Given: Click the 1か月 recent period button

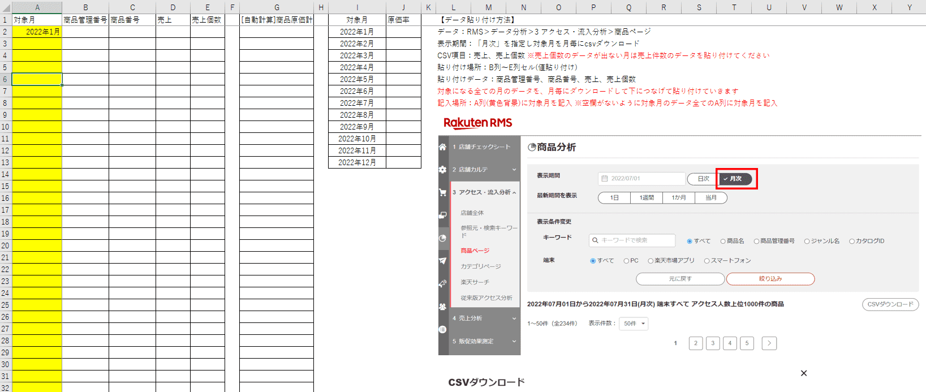Looking at the screenshot, I should click(x=679, y=198).
